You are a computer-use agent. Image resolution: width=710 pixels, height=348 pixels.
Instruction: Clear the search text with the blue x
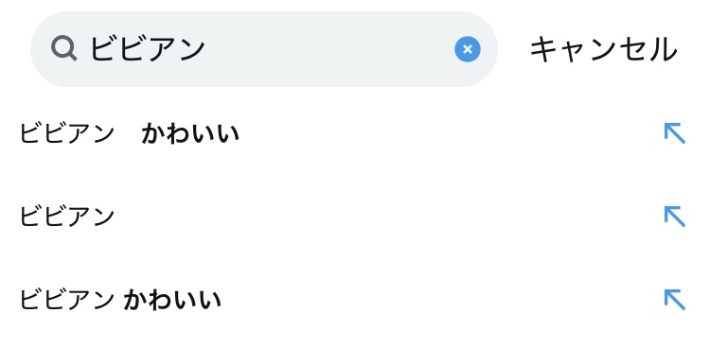[x=468, y=49]
